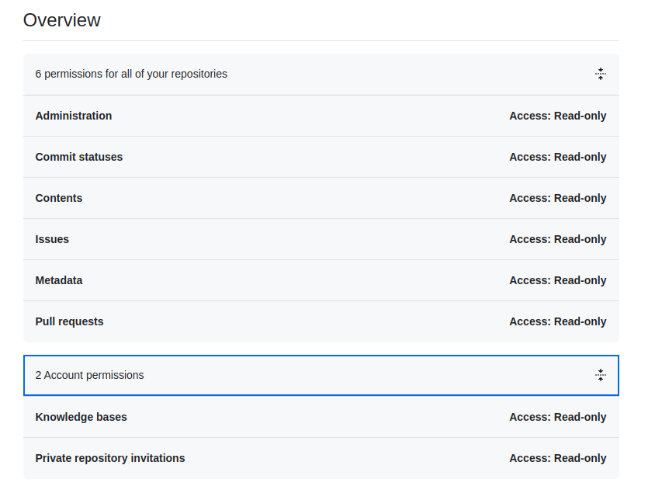
Task: Click the Contents permission label
Action: [59, 198]
